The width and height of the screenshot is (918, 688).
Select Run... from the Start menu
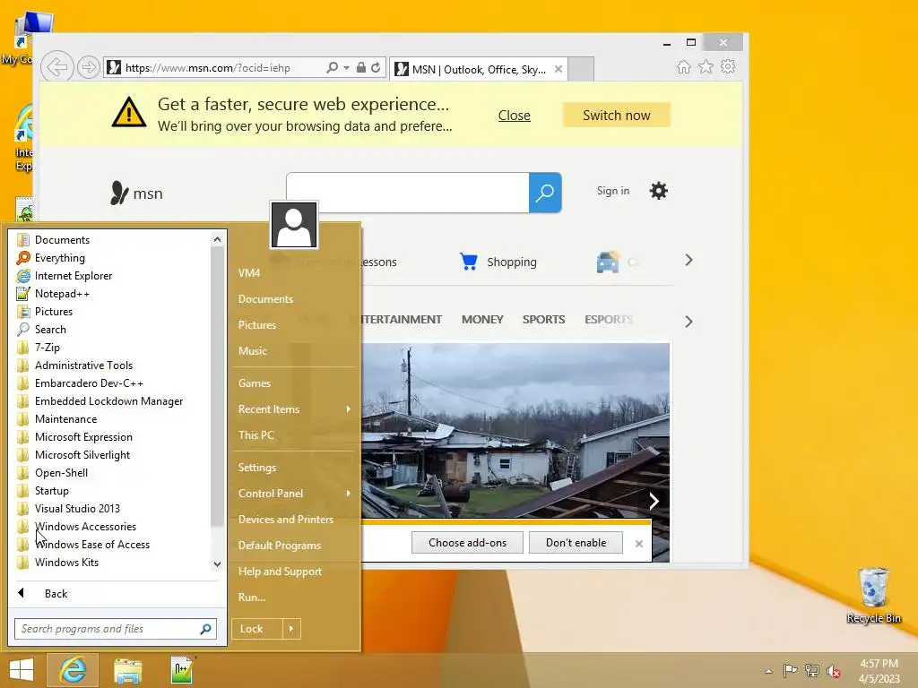[x=252, y=598]
